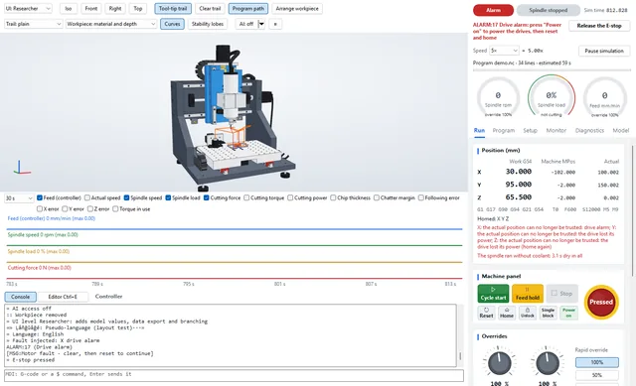The image size is (636, 386).
Task: Click the Clear trail button
Action: 210,9
